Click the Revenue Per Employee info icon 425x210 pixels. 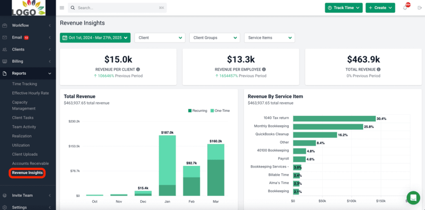(x=264, y=70)
